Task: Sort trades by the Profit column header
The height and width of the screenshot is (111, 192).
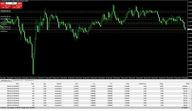Action: pyautogui.click(x=188, y=84)
